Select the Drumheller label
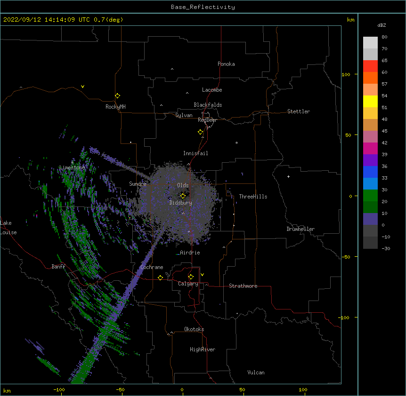This screenshot has width=406, height=396. [300, 229]
